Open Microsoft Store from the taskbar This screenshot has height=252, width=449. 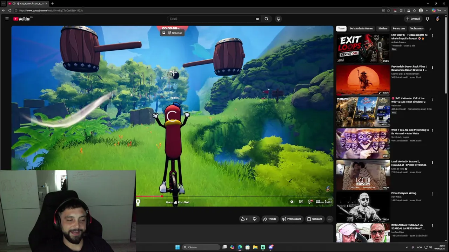(248, 247)
